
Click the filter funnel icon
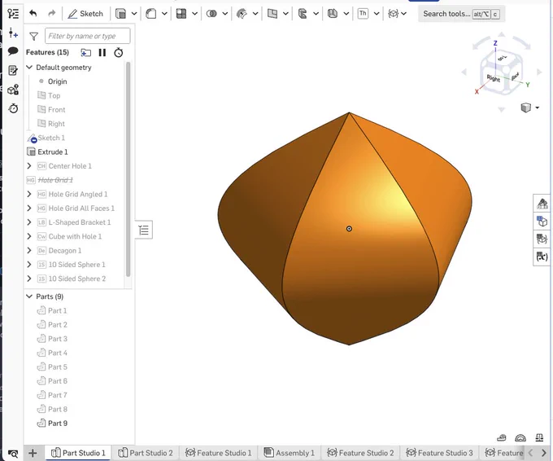(x=34, y=36)
